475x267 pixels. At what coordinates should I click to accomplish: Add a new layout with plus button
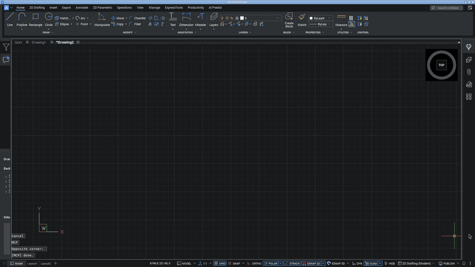[x=56, y=263]
